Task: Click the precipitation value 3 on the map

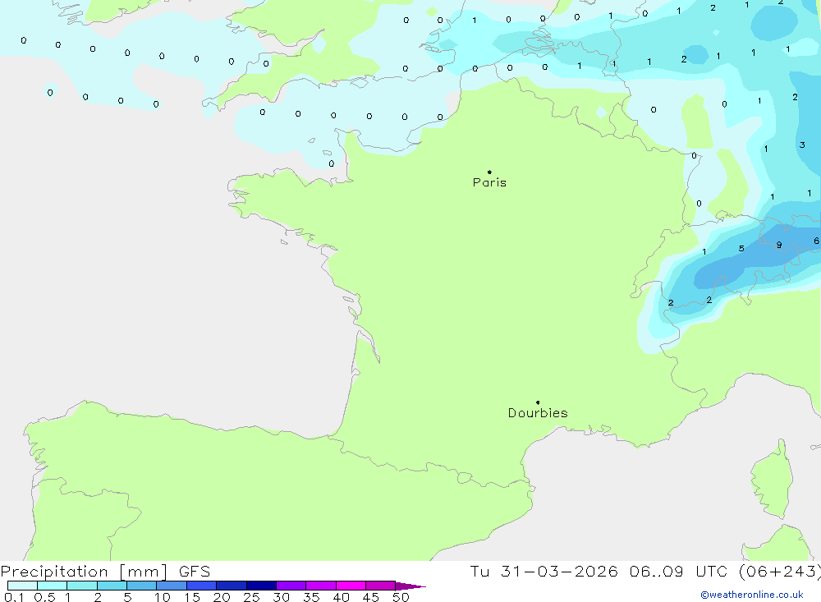Action: (802, 145)
